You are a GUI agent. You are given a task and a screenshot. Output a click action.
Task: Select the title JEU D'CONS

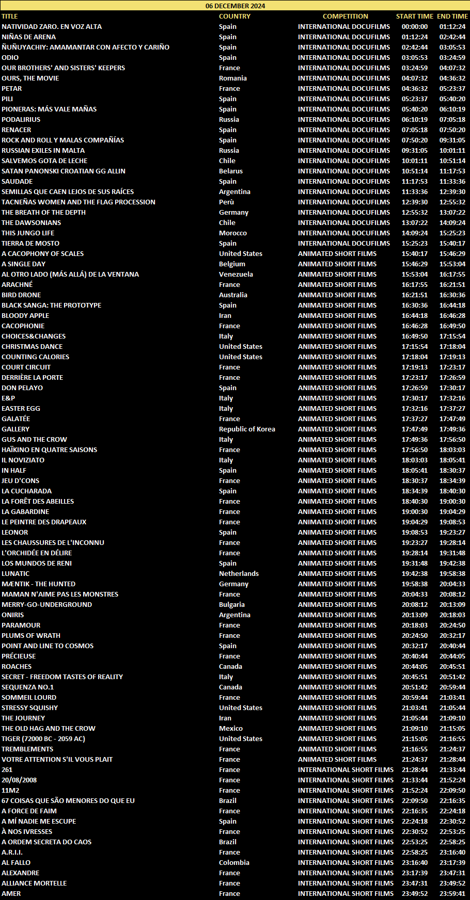coord(20,480)
